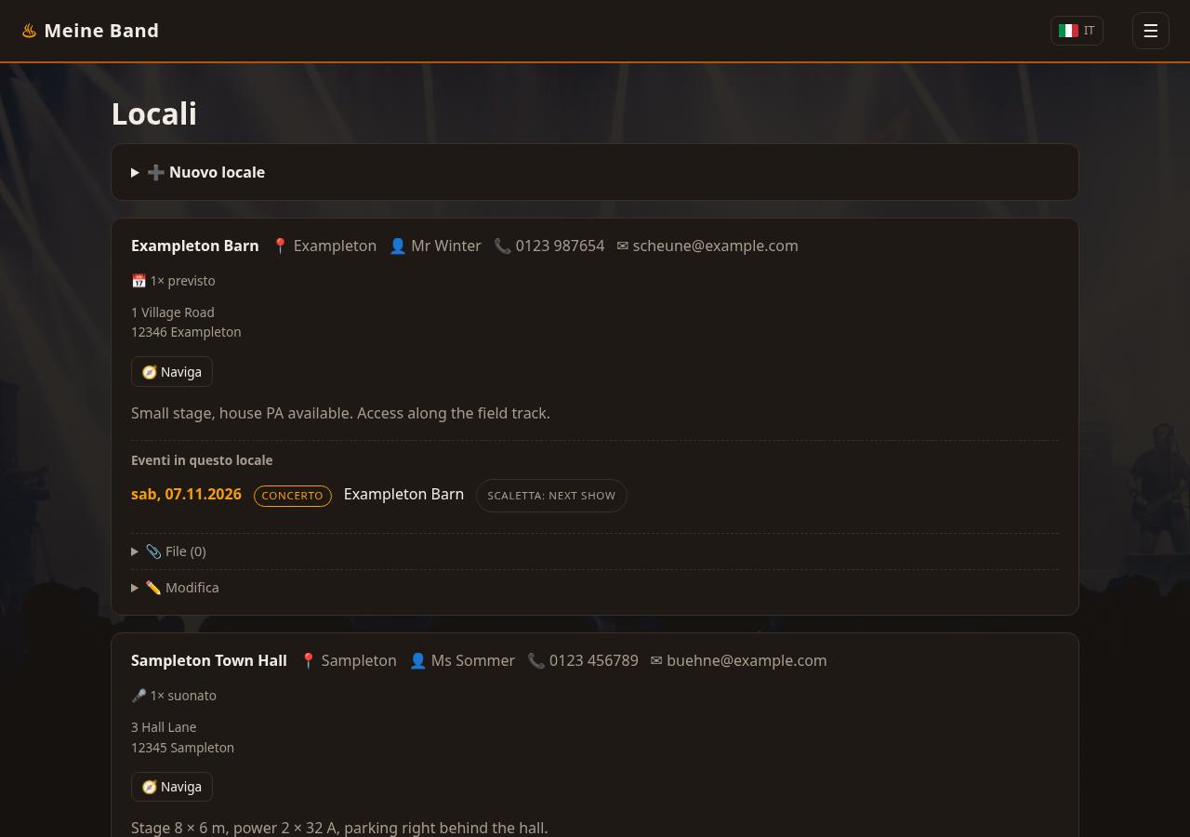Click the Concerto event tag
1190x837 pixels.
(293, 496)
